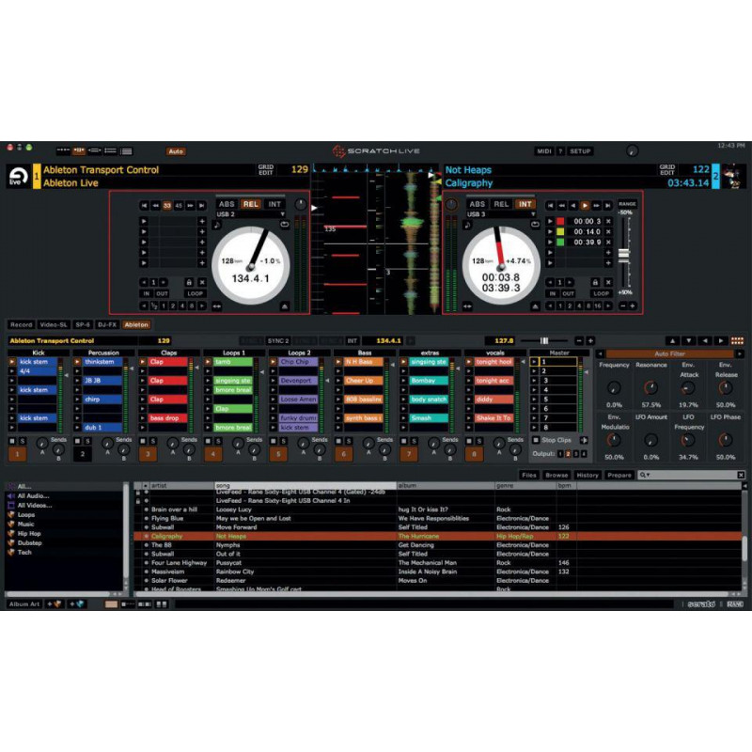Open the Browse panel
752x752 pixels.
tap(556, 475)
